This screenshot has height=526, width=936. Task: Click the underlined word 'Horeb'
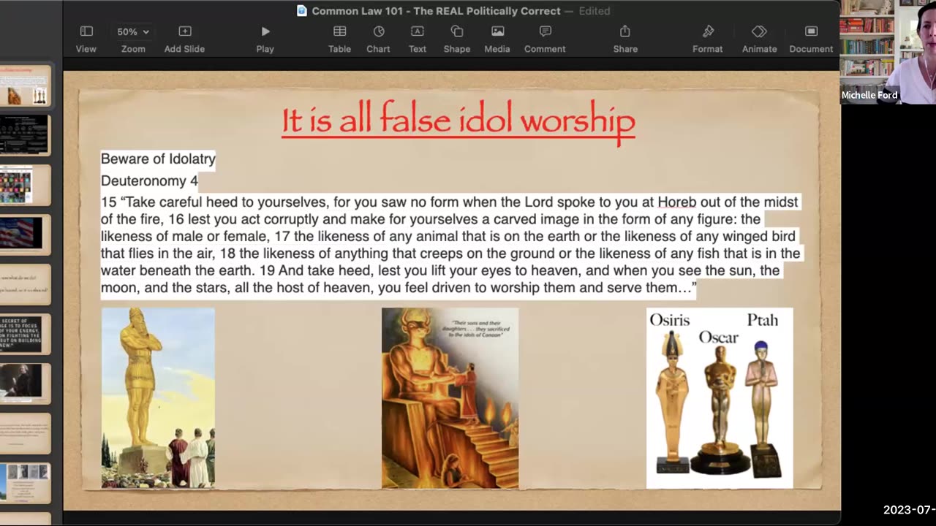click(x=677, y=202)
